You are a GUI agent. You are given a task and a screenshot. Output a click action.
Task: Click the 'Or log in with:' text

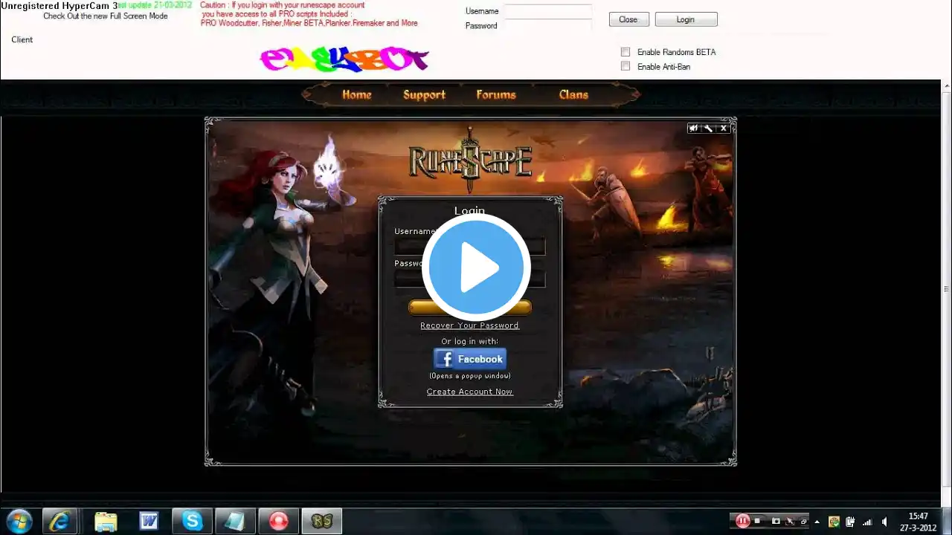click(x=470, y=342)
